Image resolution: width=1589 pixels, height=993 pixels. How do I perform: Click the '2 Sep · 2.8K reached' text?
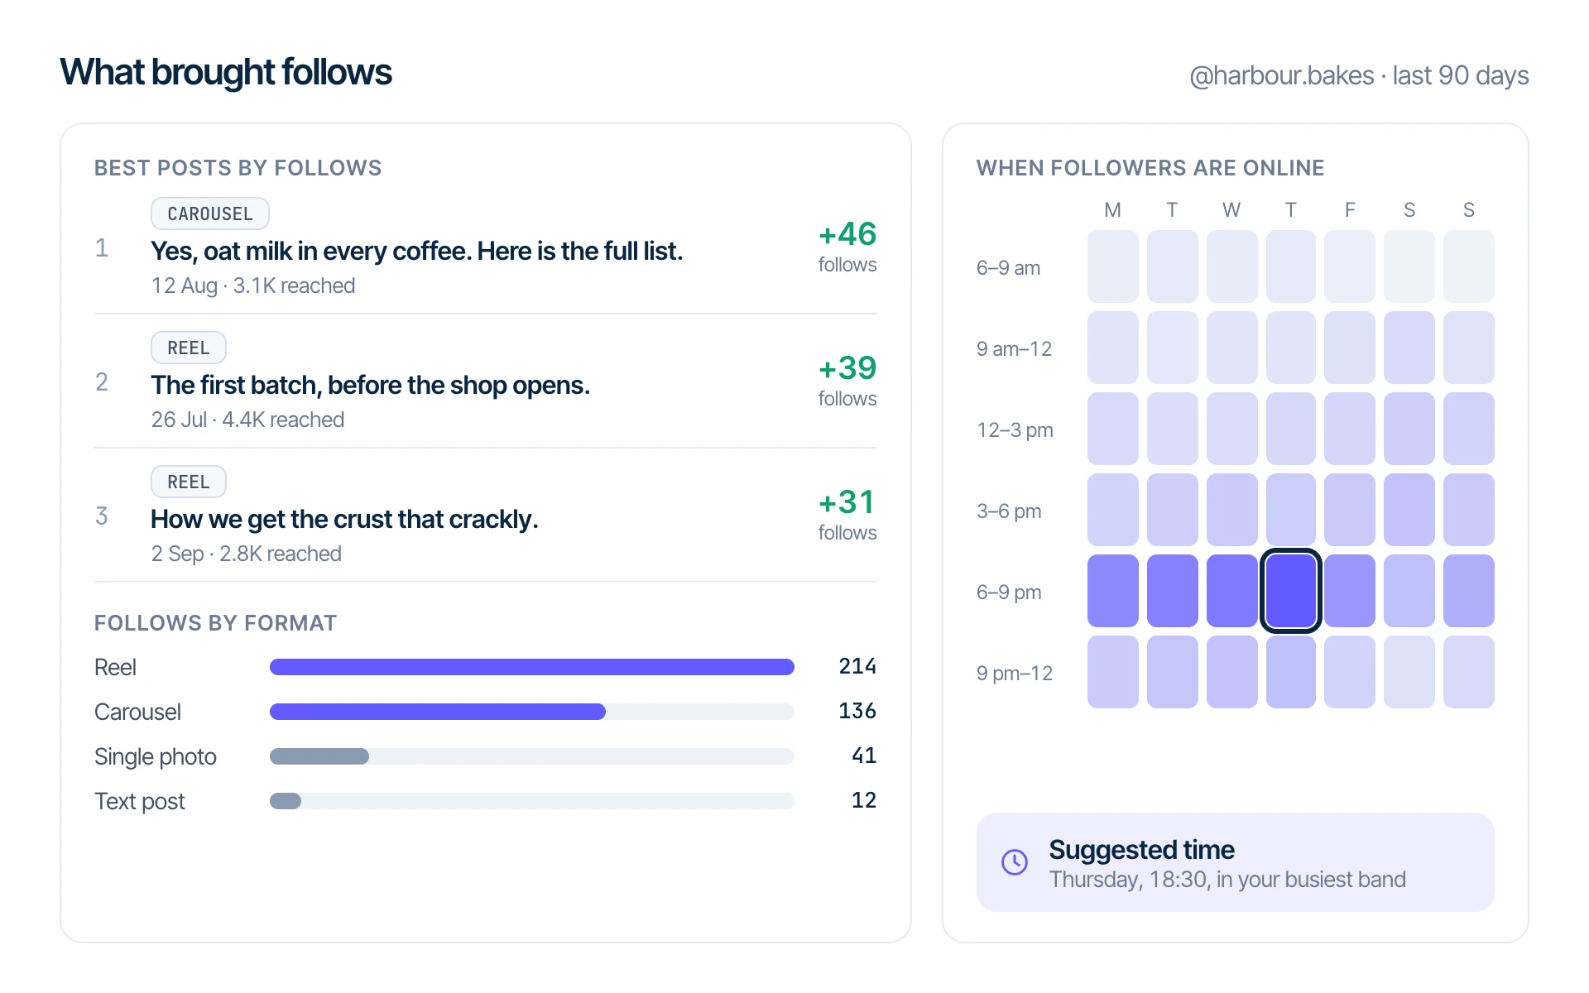246,554
